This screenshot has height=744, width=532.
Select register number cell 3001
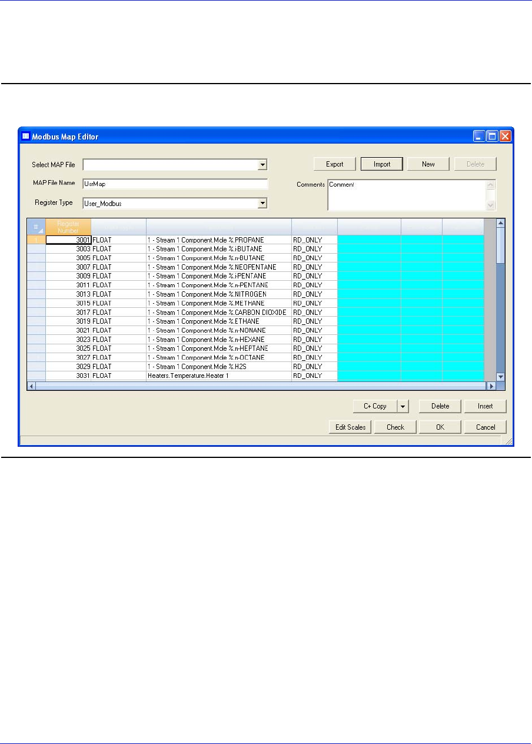coord(68,240)
